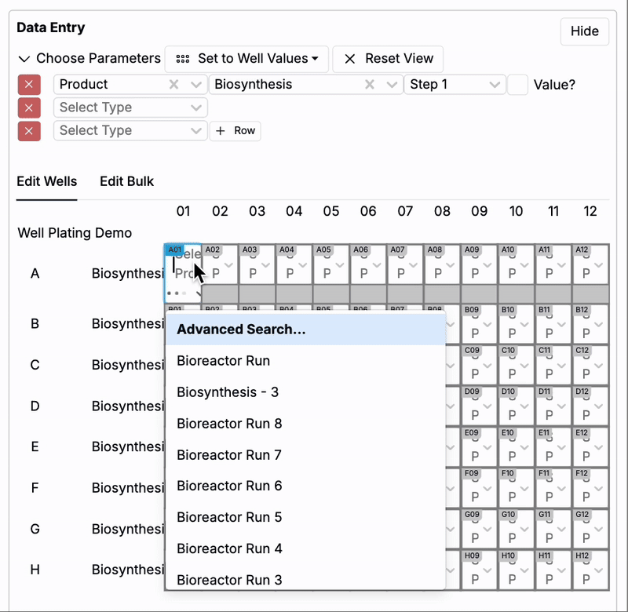
Task: Open the second row Select Type dropdown
Action: (x=130, y=108)
